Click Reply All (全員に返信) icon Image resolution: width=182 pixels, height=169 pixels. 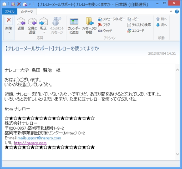(x=32, y=21)
